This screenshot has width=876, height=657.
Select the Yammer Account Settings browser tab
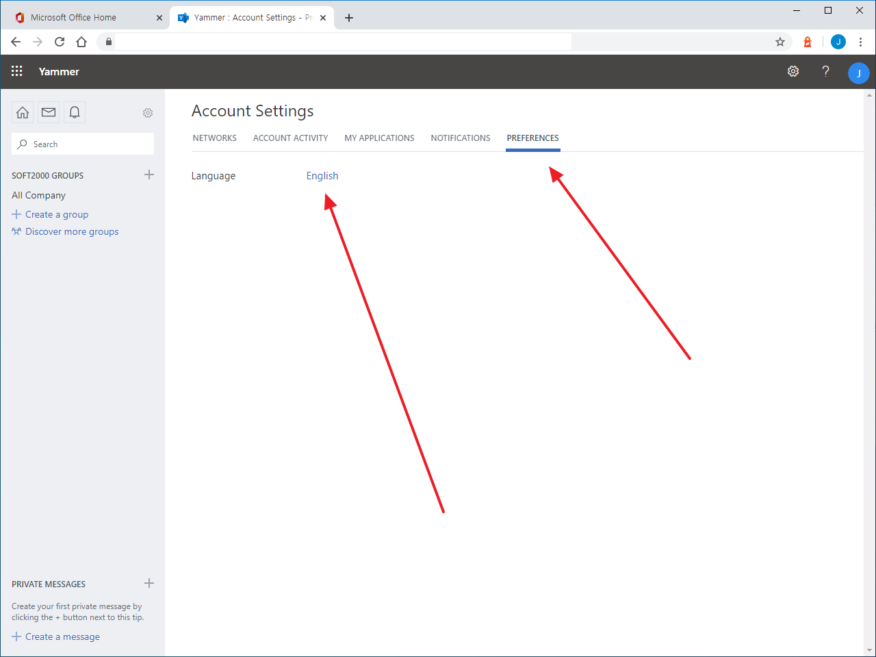252,18
